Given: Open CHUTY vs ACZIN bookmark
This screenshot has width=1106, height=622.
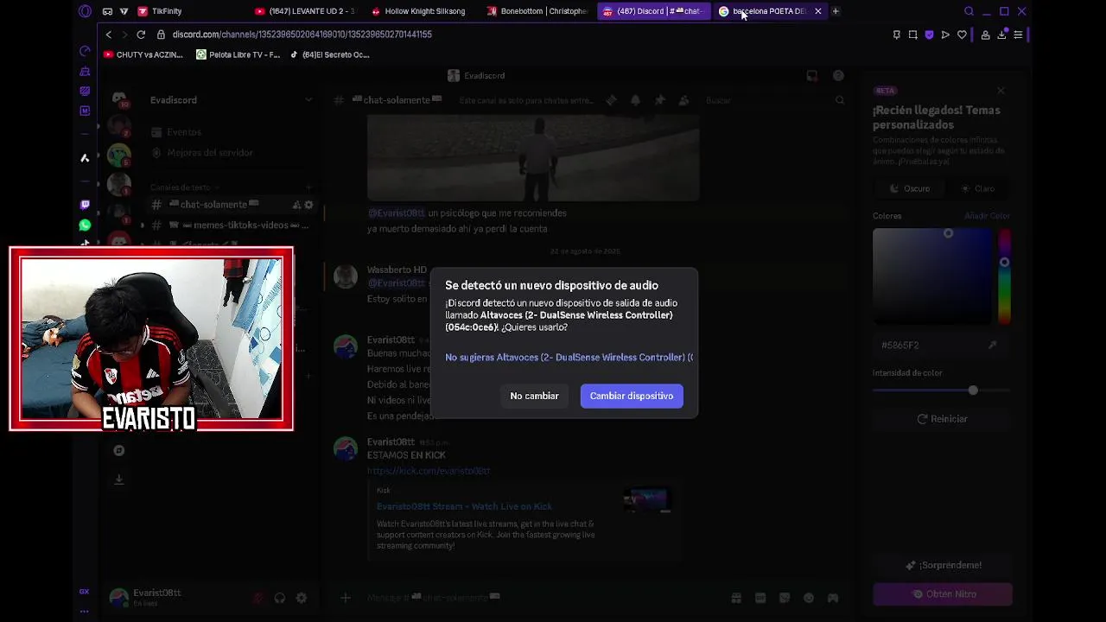Looking at the screenshot, I should point(143,54).
